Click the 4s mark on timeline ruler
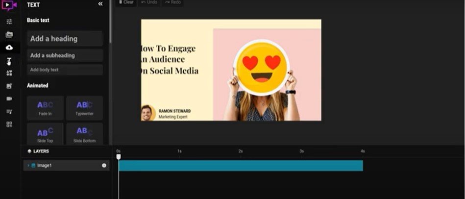This screenshot has height=199, width=465. coord(363,151)
